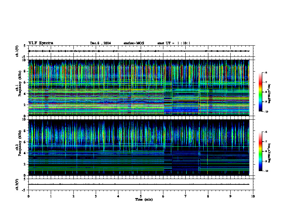
Task: Click the "VLF Spectra" title text
Action: 41,43
